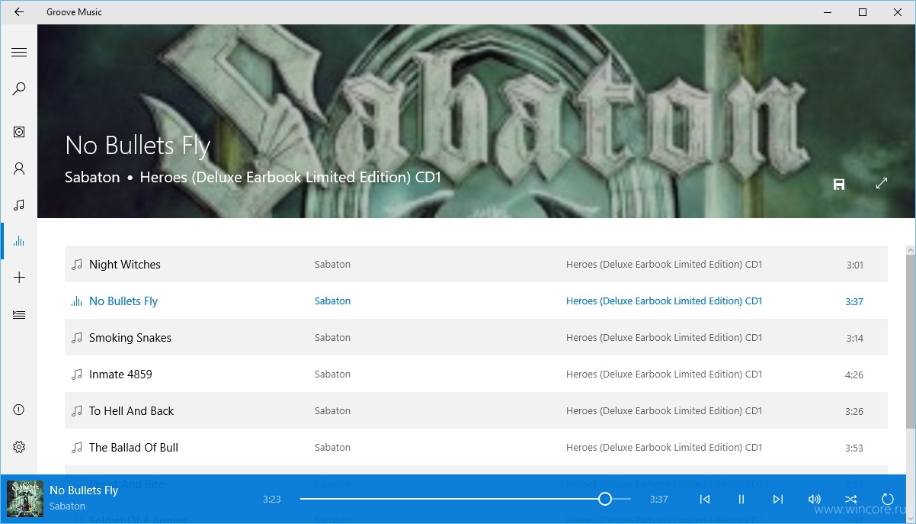The image size is (916, 524).
Task: Click the scroll-up arrow of track list
Action: pyautogui.click(x=911, y=250)
